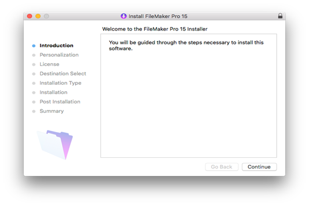Select the Summary step
This screenshot has width=309, height=206.
coord(51,111)
